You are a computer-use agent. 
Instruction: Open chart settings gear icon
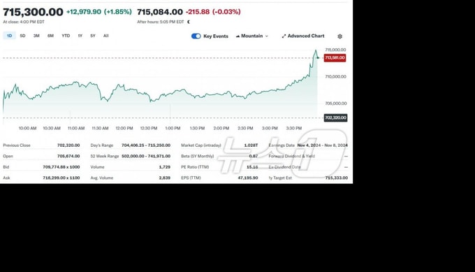click(x=340, y=36)
